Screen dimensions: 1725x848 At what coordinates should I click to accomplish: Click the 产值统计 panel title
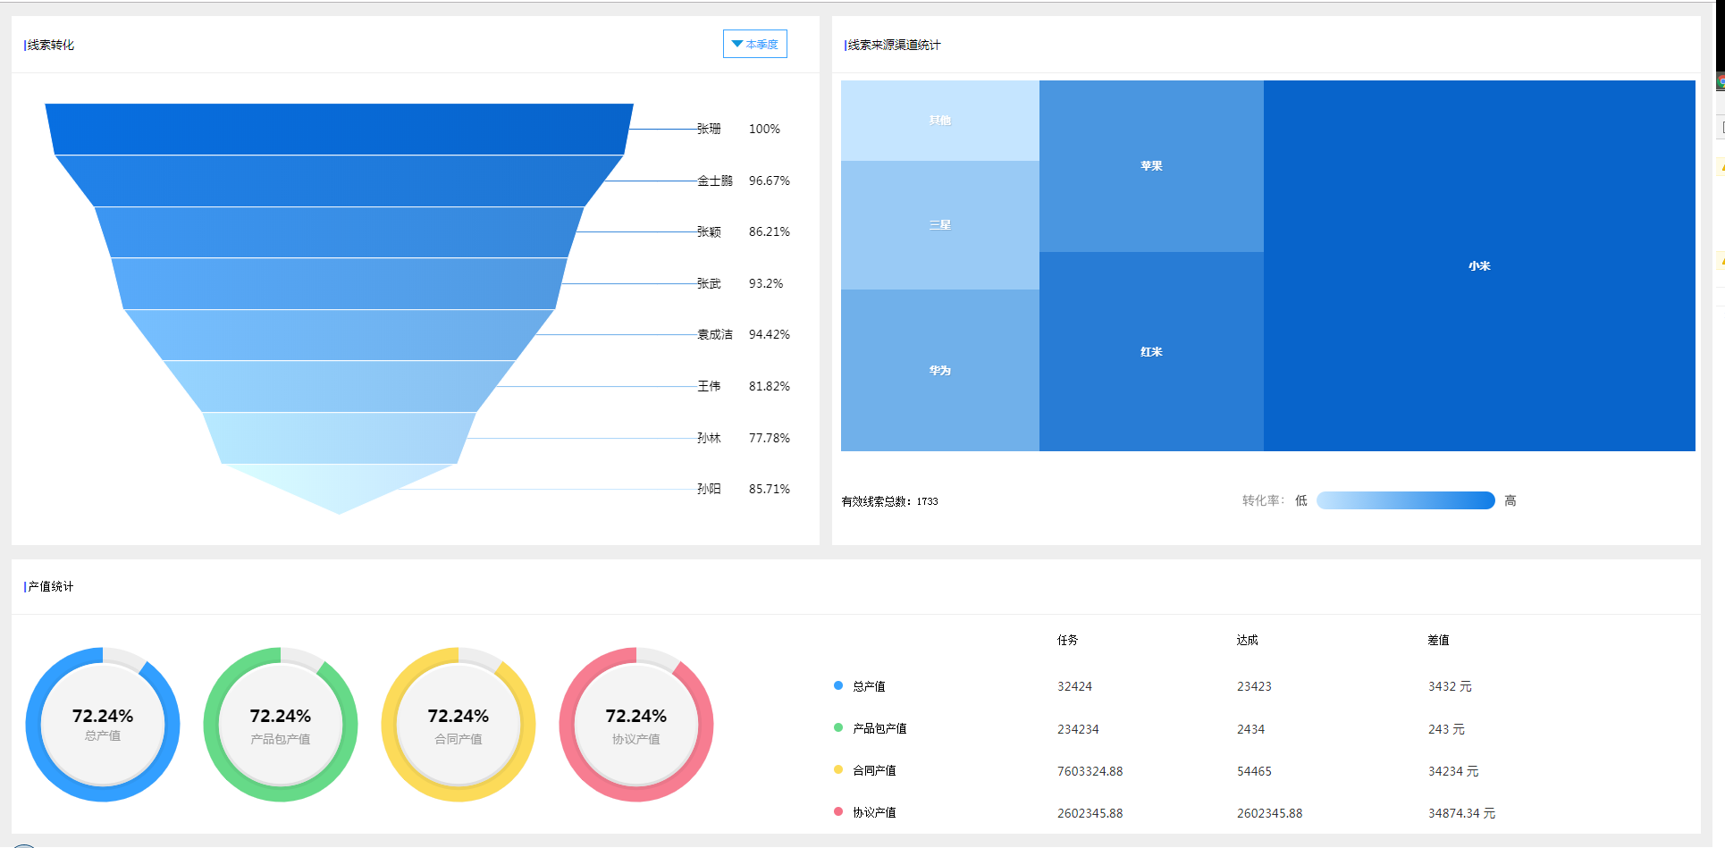tap(51, 586)
